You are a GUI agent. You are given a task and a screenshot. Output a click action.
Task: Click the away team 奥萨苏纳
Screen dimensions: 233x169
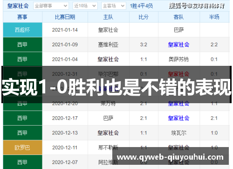(178, 59)
